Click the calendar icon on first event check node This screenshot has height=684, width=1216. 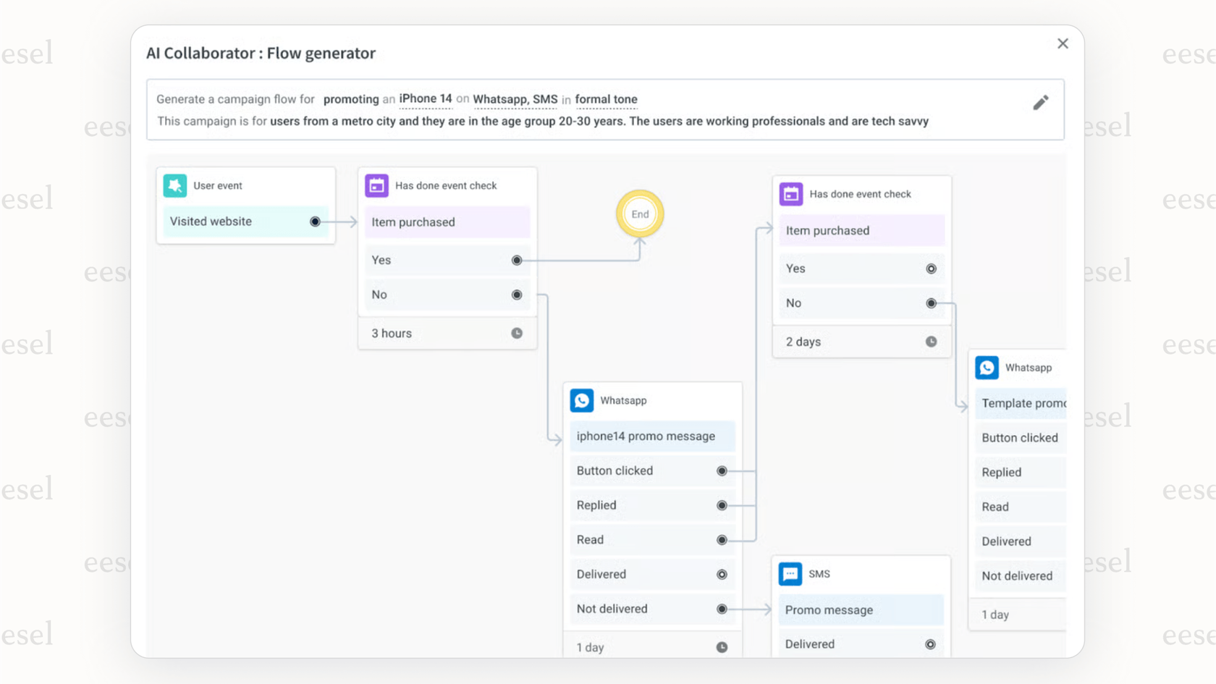pyautogui.click(x=376, y=185)
